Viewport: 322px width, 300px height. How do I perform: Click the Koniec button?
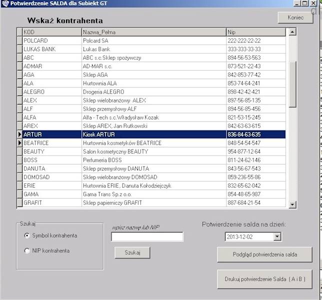(295, 17)
